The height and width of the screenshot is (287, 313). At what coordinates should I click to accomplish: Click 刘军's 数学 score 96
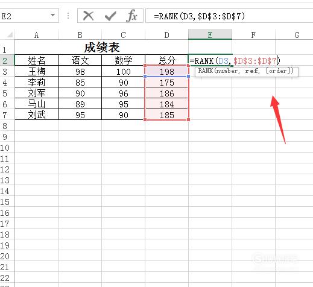(x=123, y=93)
